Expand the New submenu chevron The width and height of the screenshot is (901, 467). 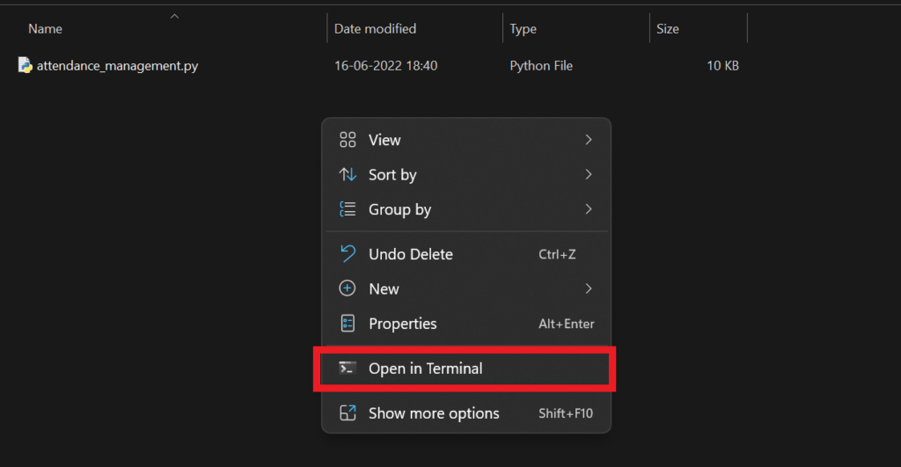pos(589,288)
